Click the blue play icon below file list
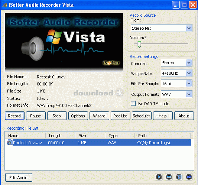The image size is (198, 185). coord(159,177)
